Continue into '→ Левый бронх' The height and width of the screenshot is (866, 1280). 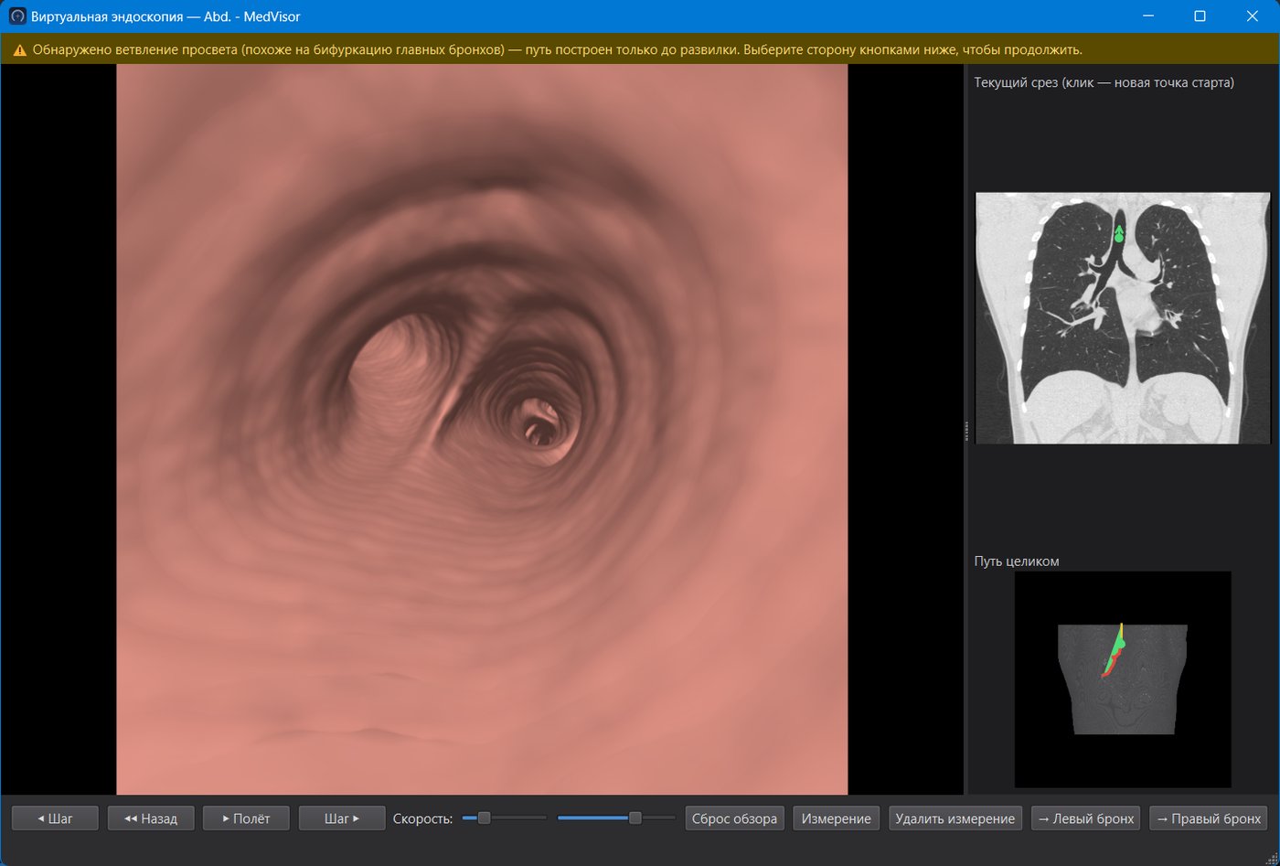tap(1085, 818)
